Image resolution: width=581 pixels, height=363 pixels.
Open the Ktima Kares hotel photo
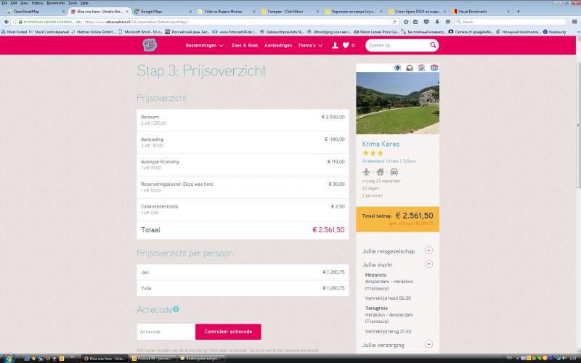tap(397, 103)
